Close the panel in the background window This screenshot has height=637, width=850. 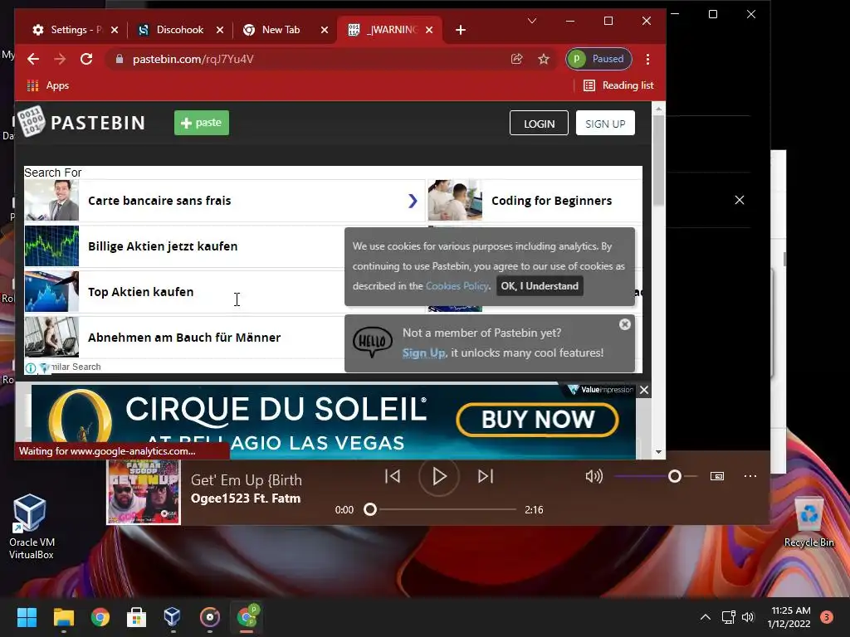click(x=740, y=200)
